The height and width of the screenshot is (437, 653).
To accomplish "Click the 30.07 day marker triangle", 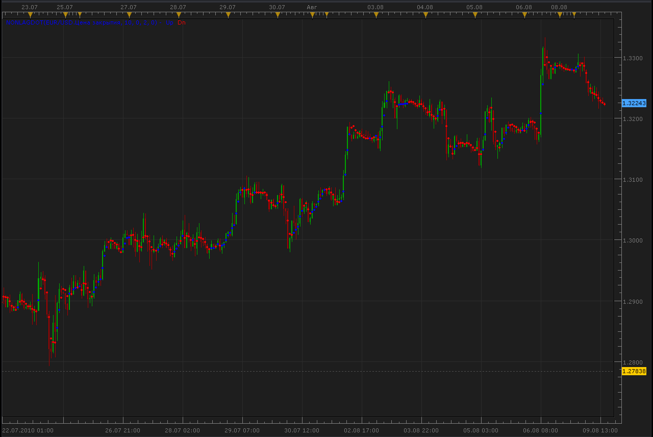I will [x=278, y=15].
